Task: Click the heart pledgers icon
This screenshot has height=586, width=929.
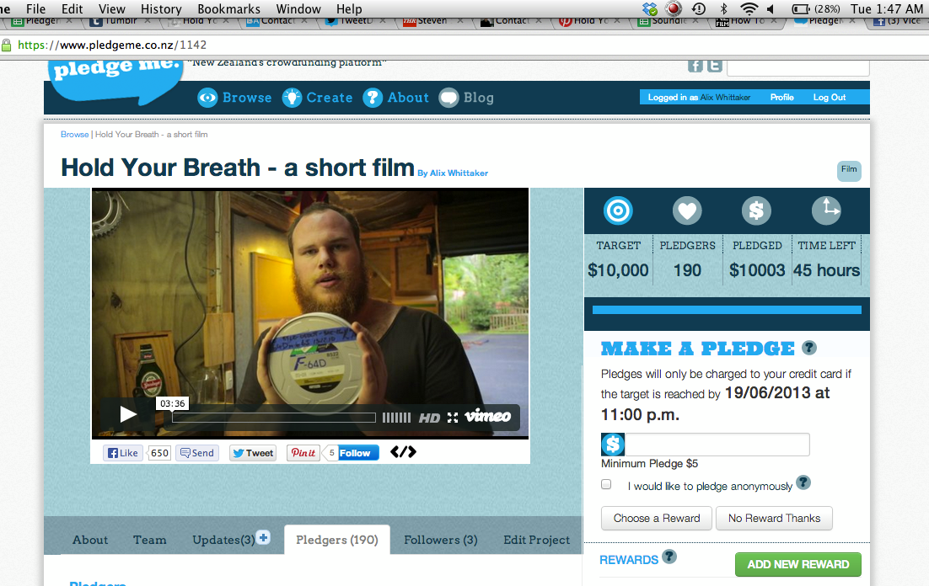Action: (x=687, y=210)
